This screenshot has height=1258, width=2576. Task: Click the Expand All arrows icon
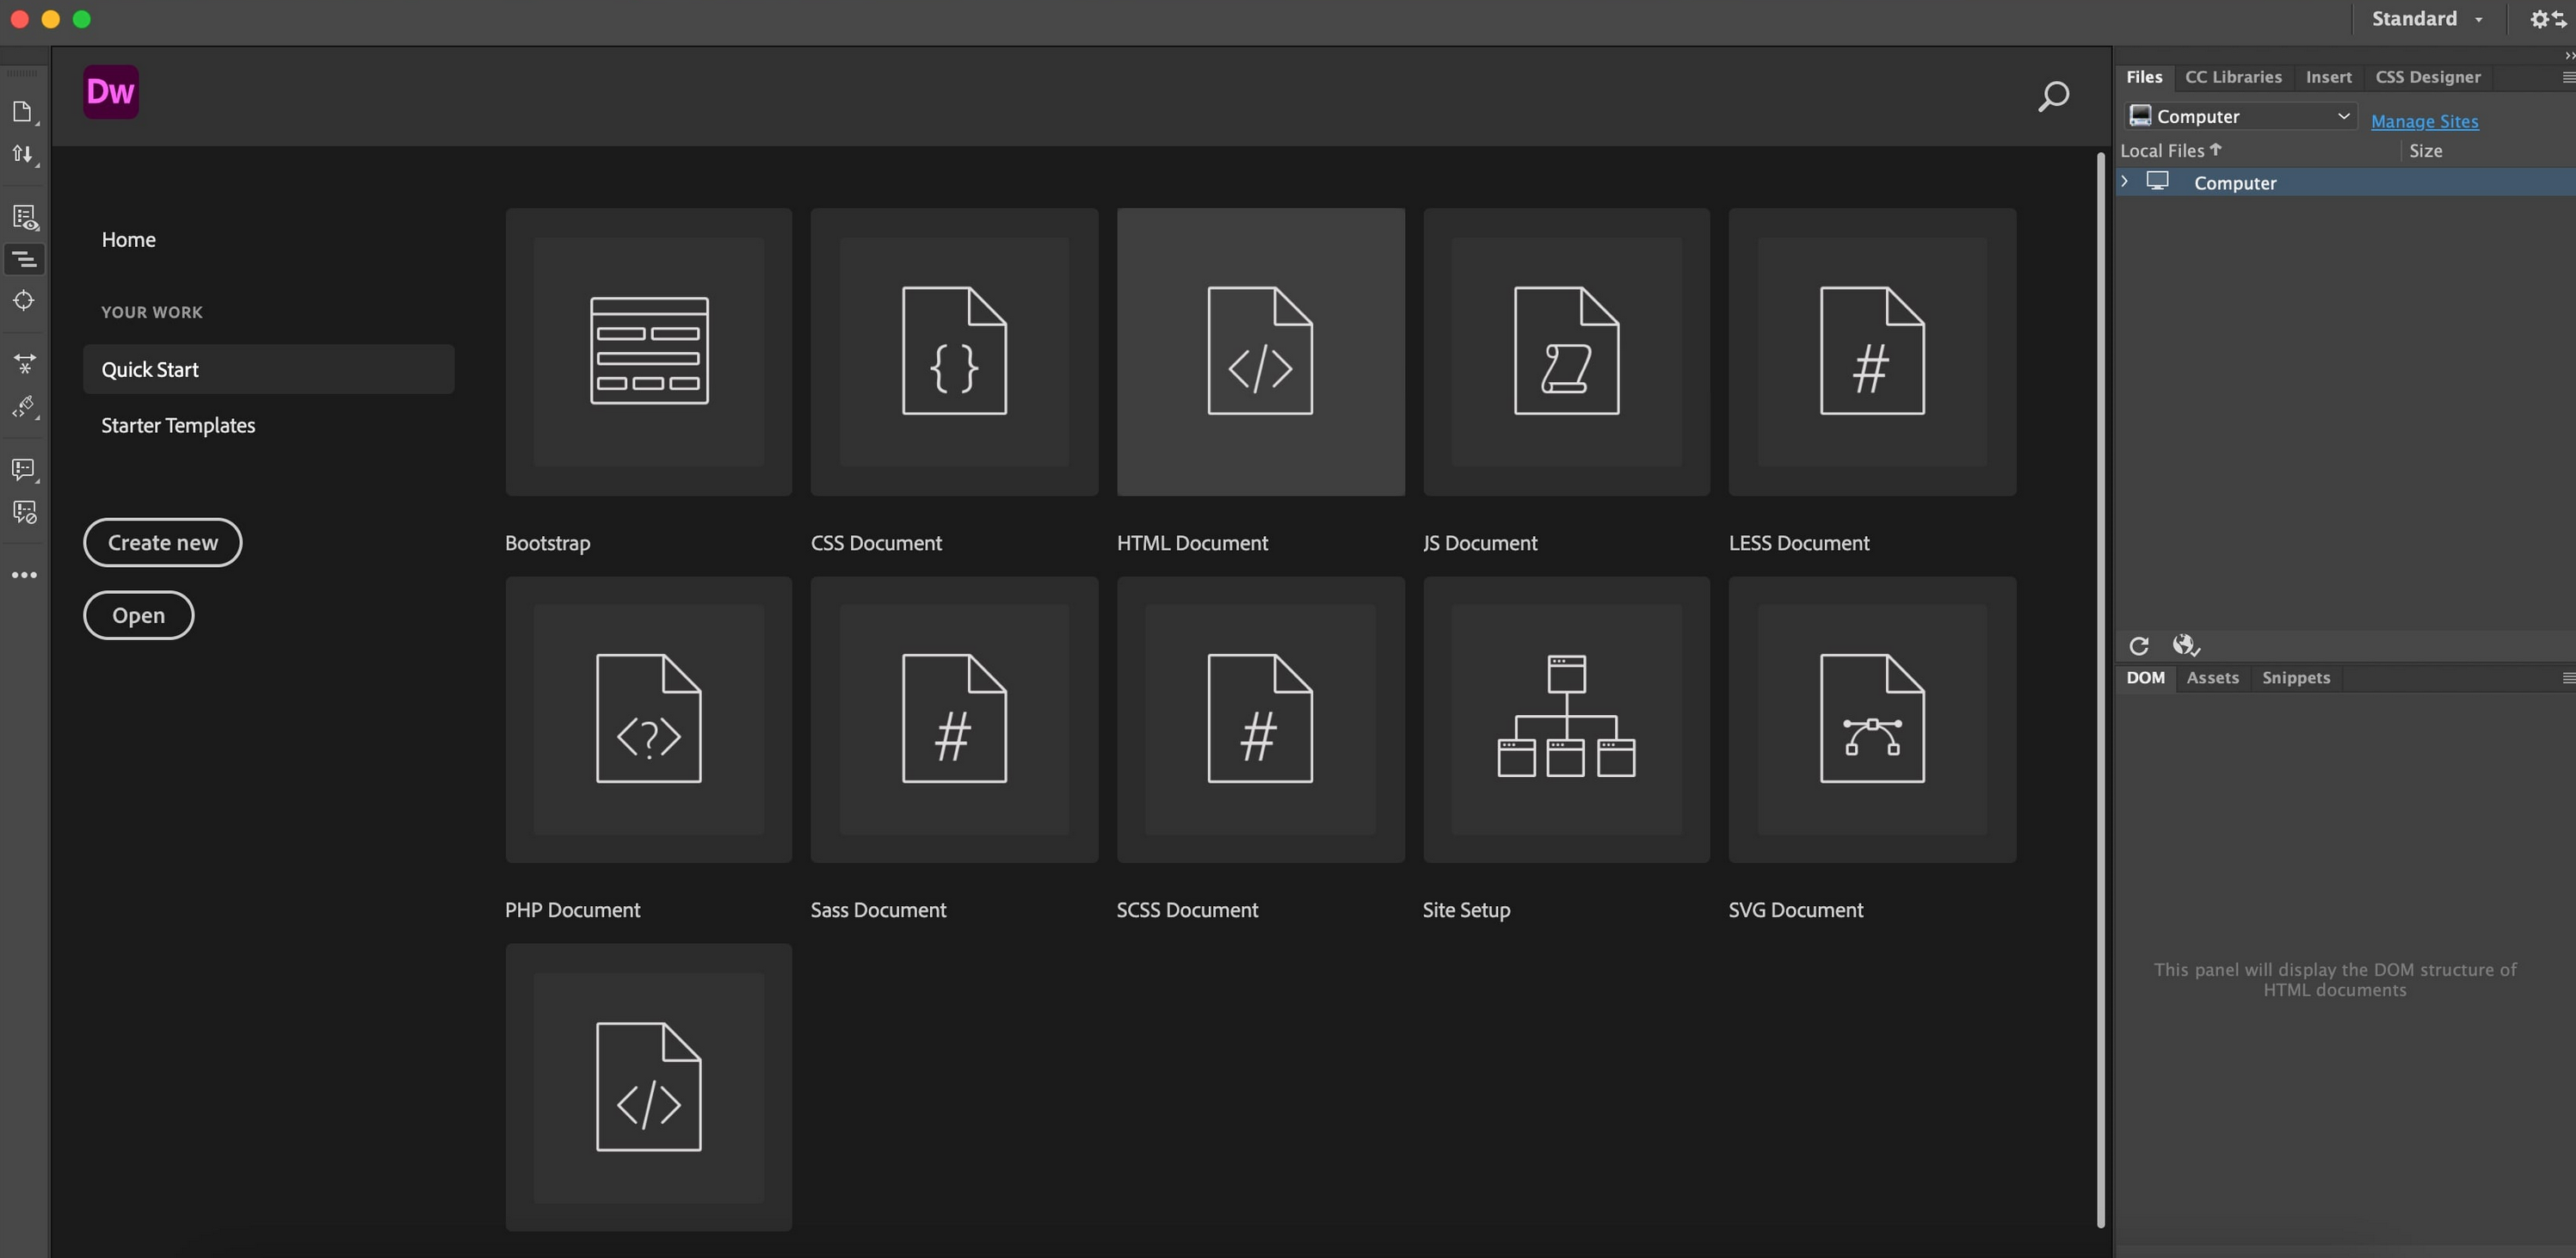pos(24,363)
